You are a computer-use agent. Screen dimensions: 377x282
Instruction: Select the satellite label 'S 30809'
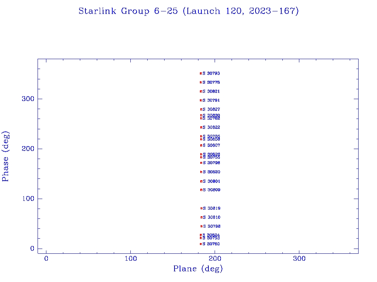point(212,190)
